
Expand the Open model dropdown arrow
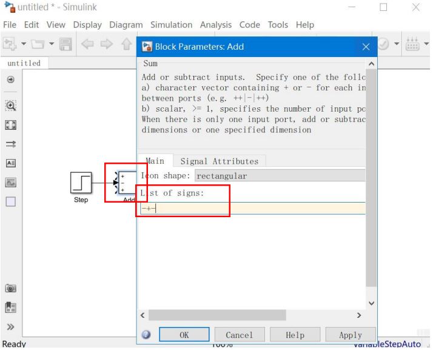point(52,44)
